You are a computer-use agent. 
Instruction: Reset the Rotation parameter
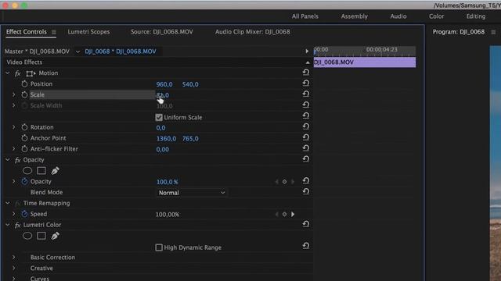click(x=306, y=126)
